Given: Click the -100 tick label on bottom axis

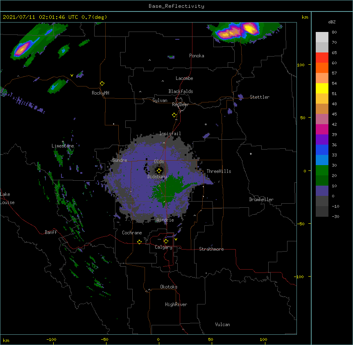Looking at the screenshot, I should pos(51,339).
